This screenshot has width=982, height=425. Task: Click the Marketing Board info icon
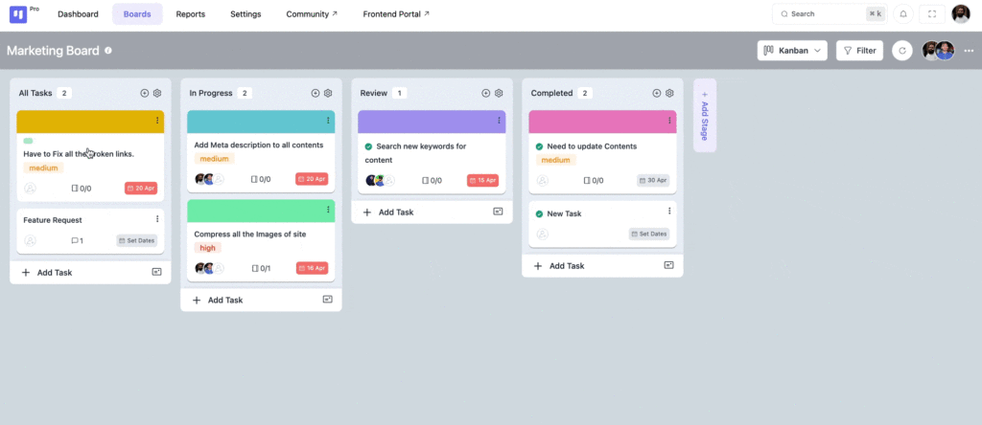click(x=108, y=51)
